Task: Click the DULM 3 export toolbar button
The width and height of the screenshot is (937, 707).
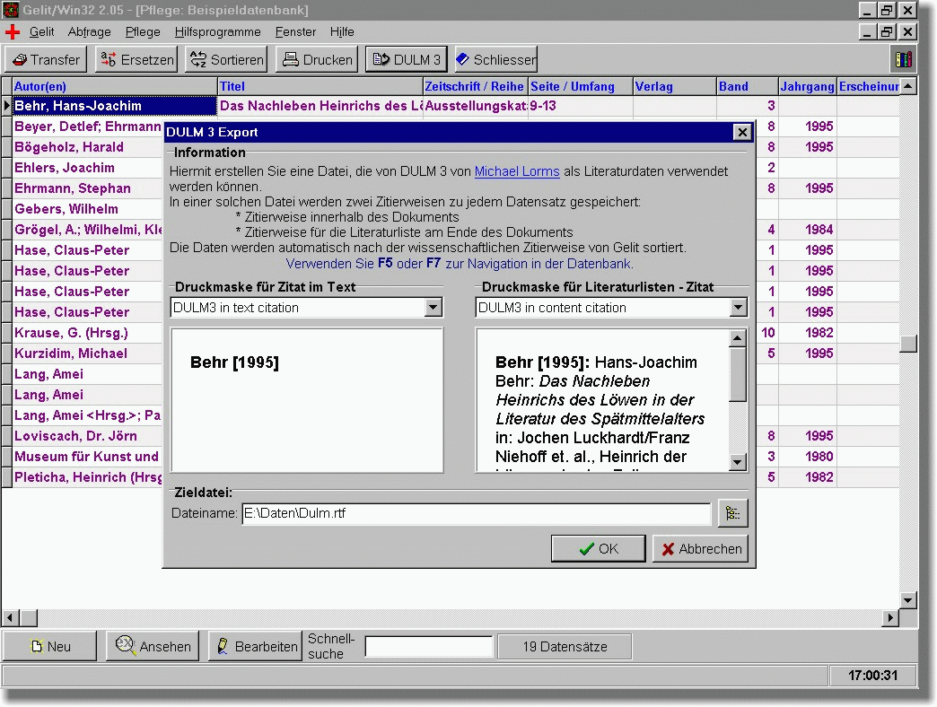Action: click(x=407, y=60)
